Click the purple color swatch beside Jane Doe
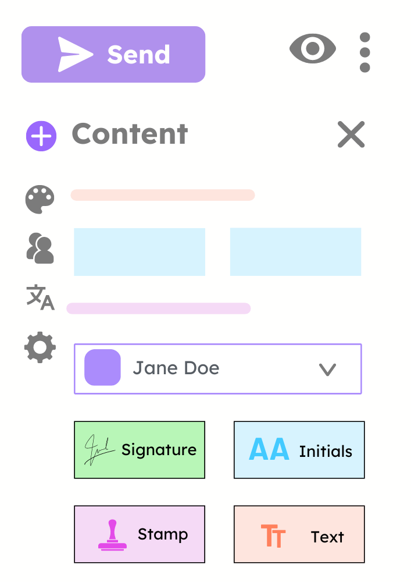The image size is (411, 582). (x=102, y=368)
